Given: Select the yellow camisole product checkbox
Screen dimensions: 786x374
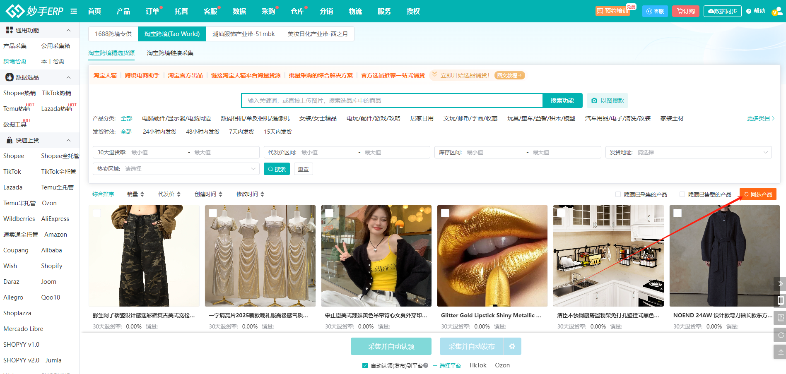Looking at the screenshot, I should pos(329,213).
